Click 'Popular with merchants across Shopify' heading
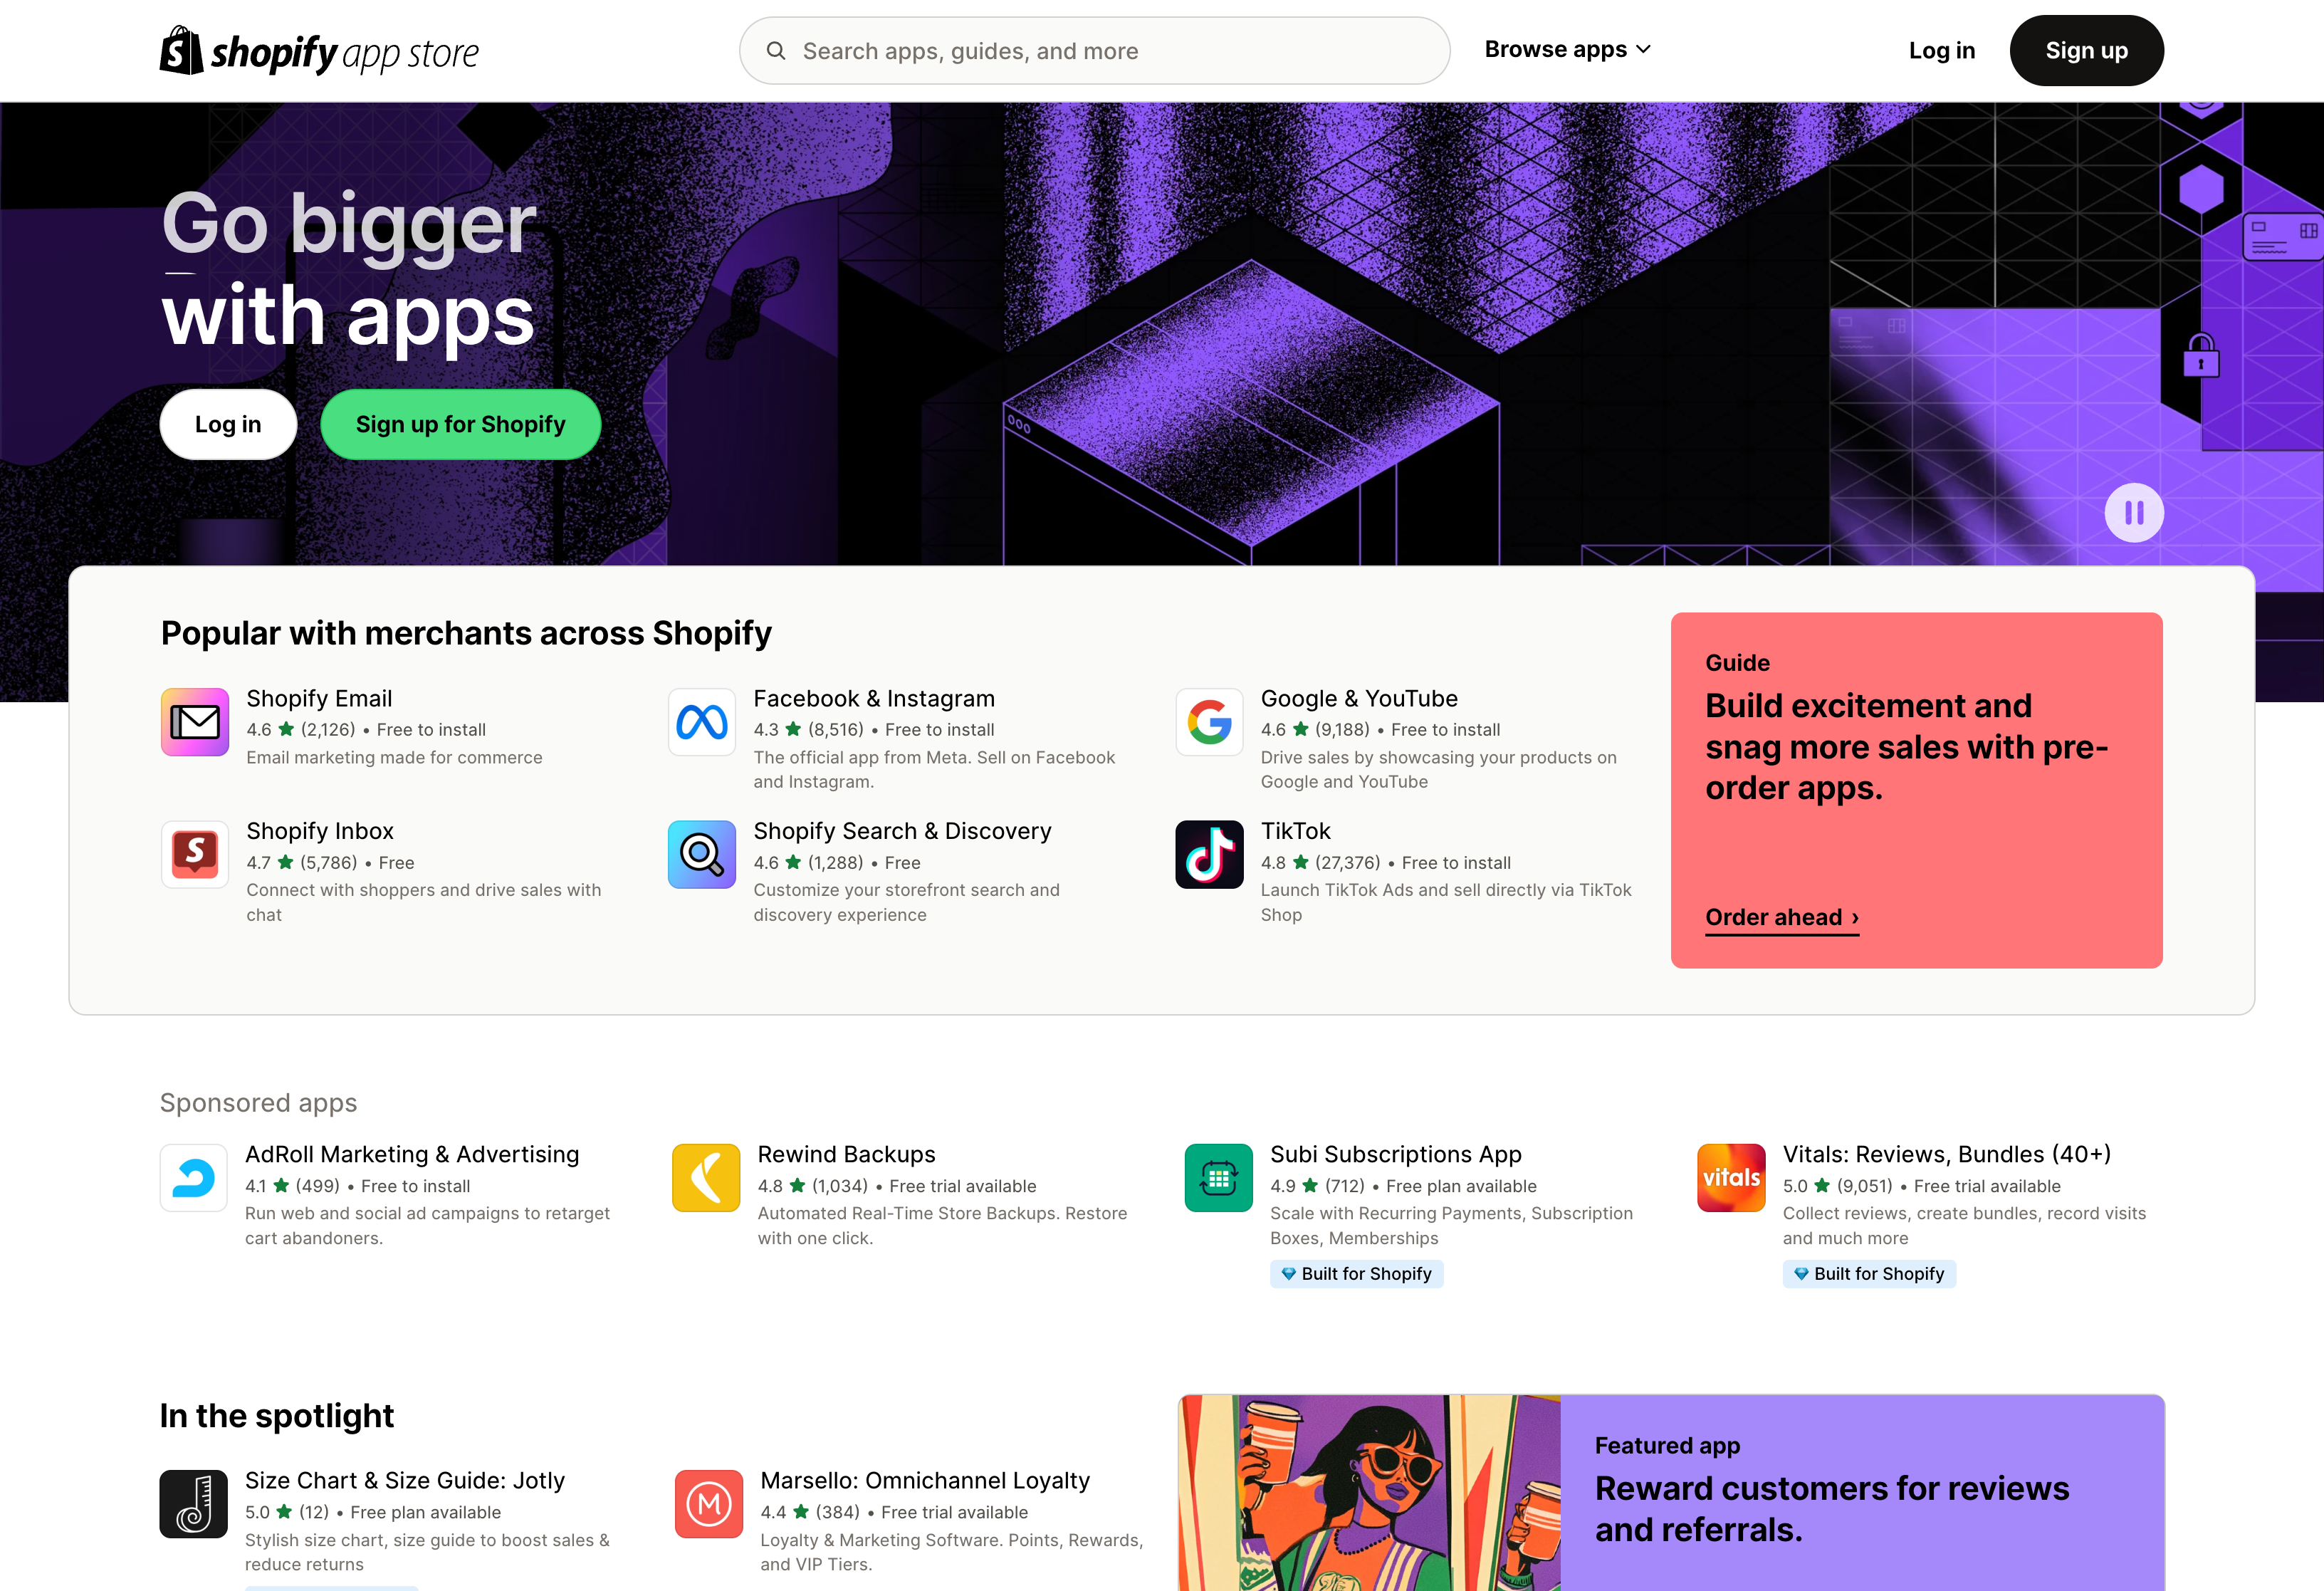Screen dimensions: 2324x1591 [466, 633]
